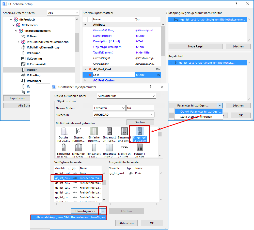Select the IfcBeam icon in the tree

pos(23,36)
